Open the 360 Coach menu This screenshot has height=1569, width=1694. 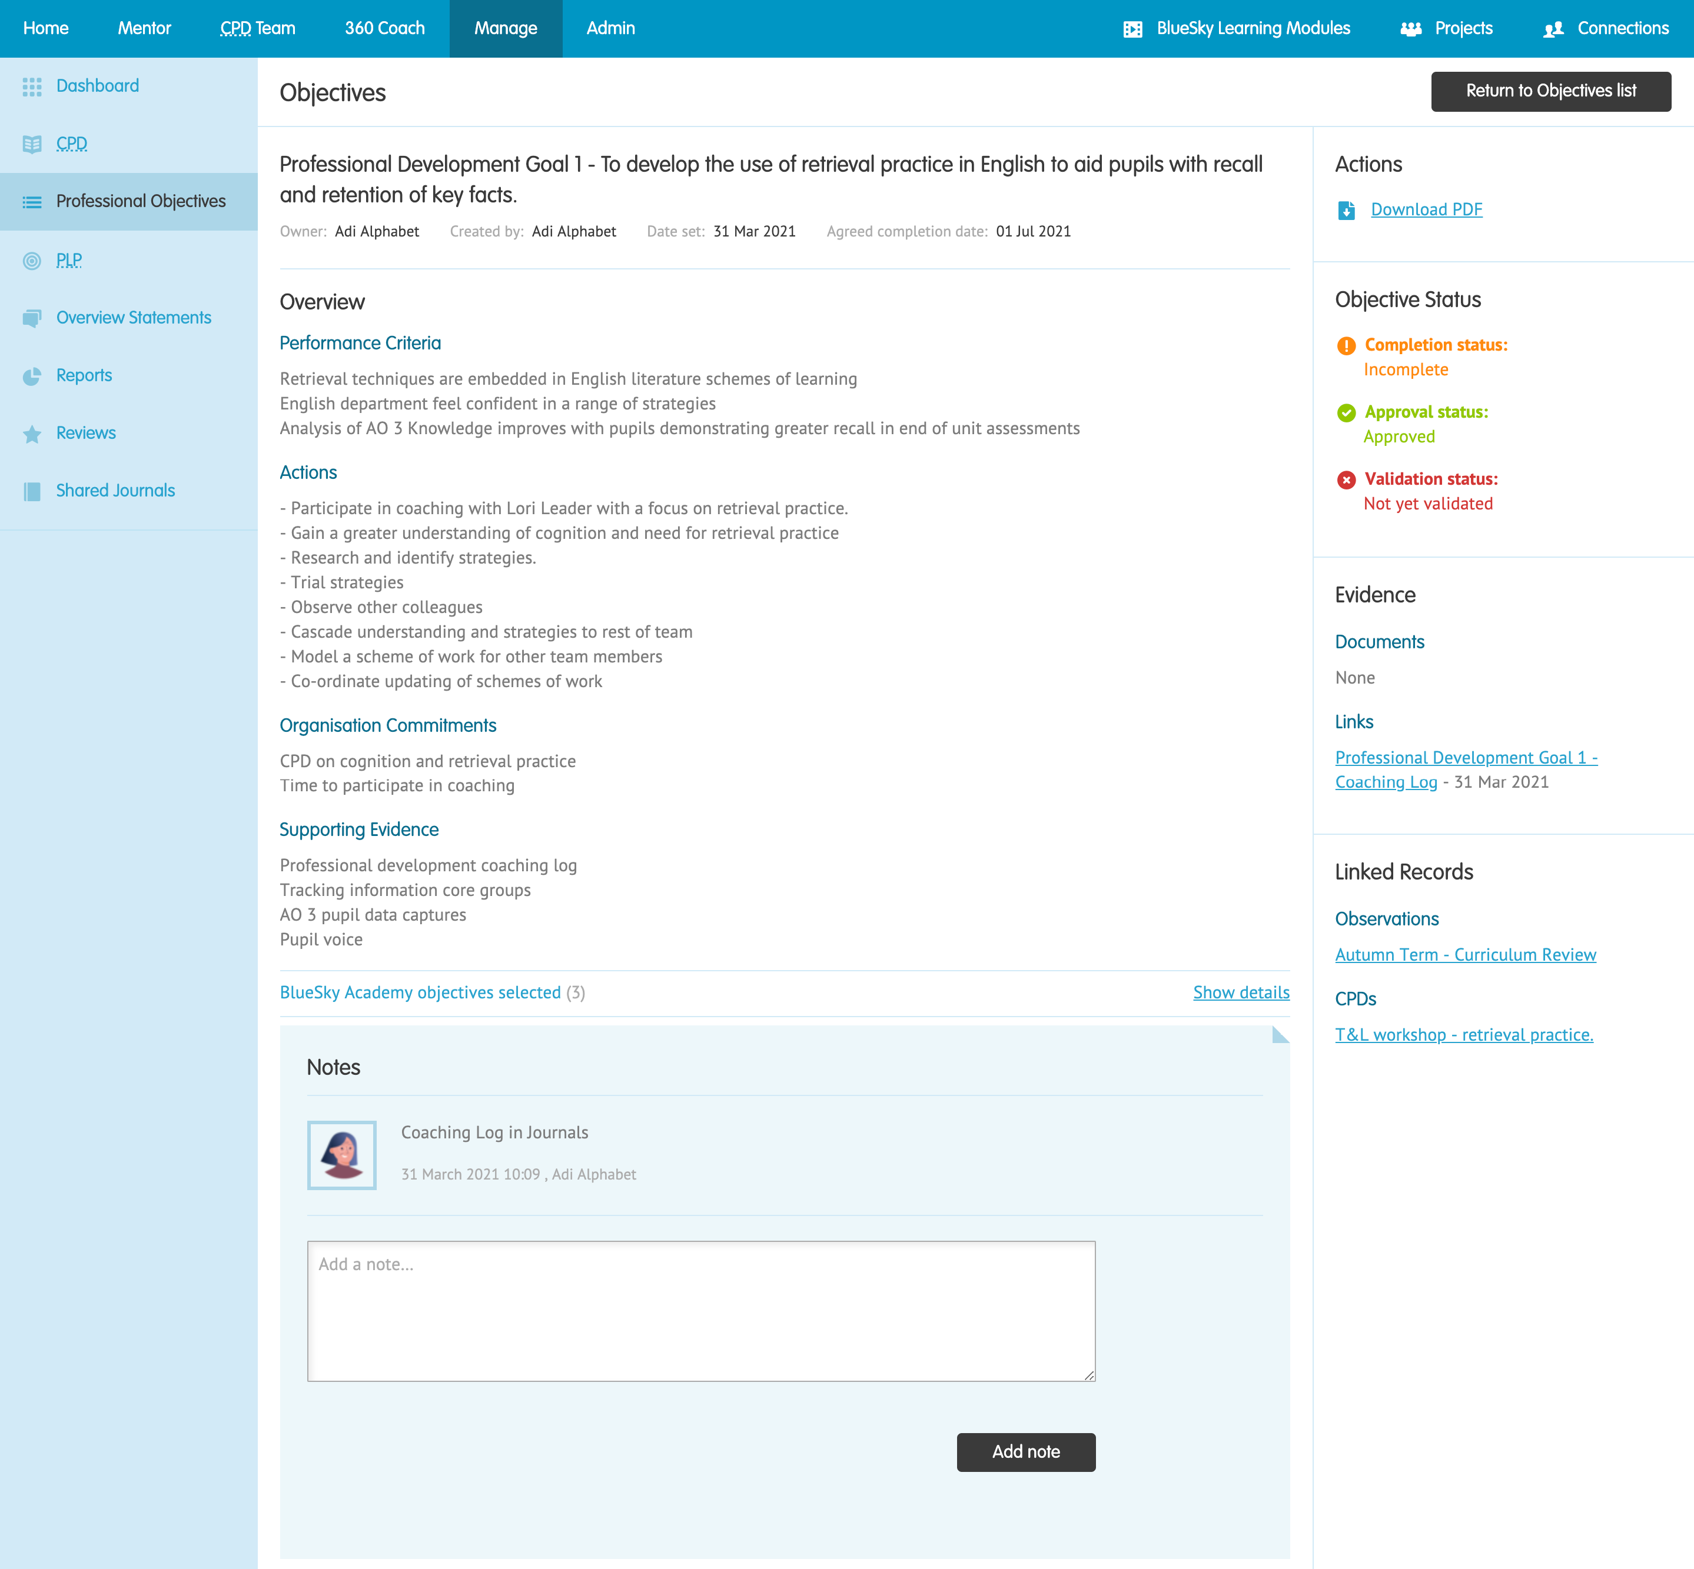click(x=385, y=28)
